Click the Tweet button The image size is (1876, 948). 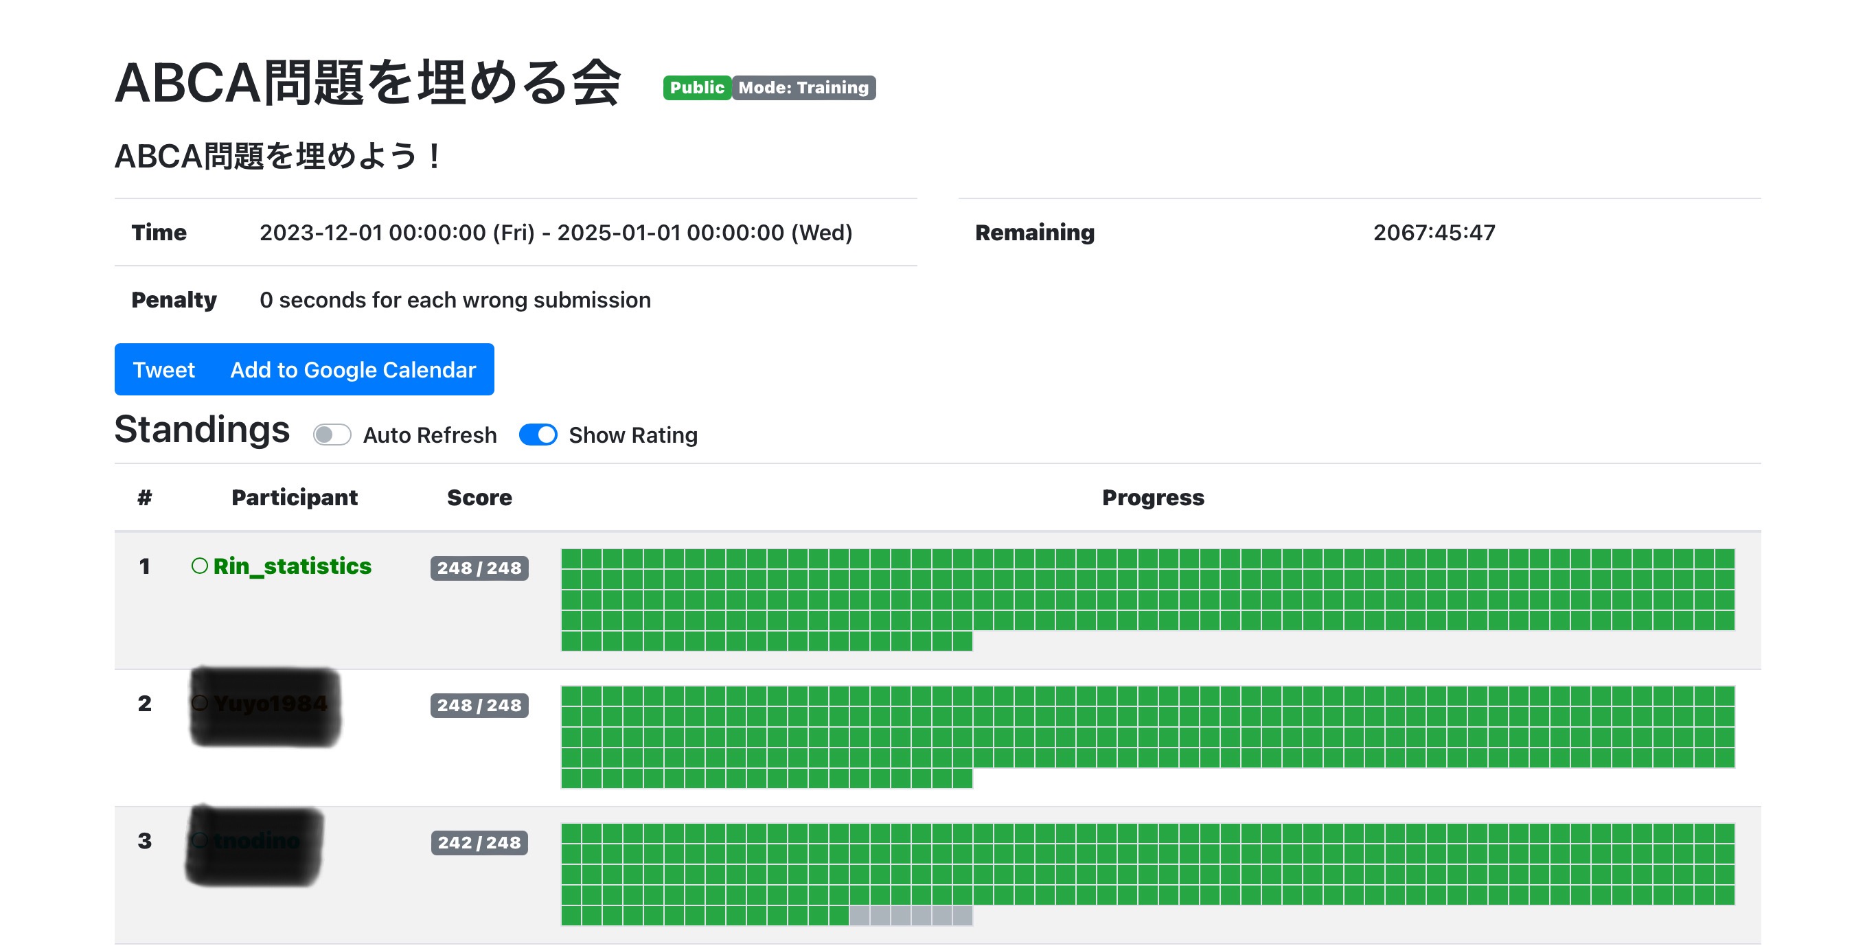click(x=164, y=370)
